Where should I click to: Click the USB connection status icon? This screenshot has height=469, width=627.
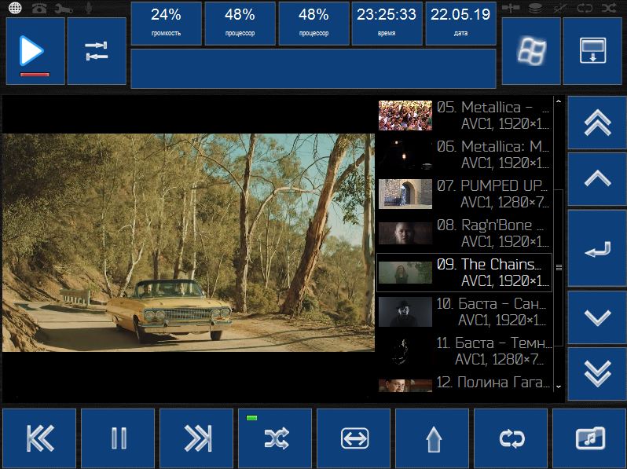[x=511, y=8]
